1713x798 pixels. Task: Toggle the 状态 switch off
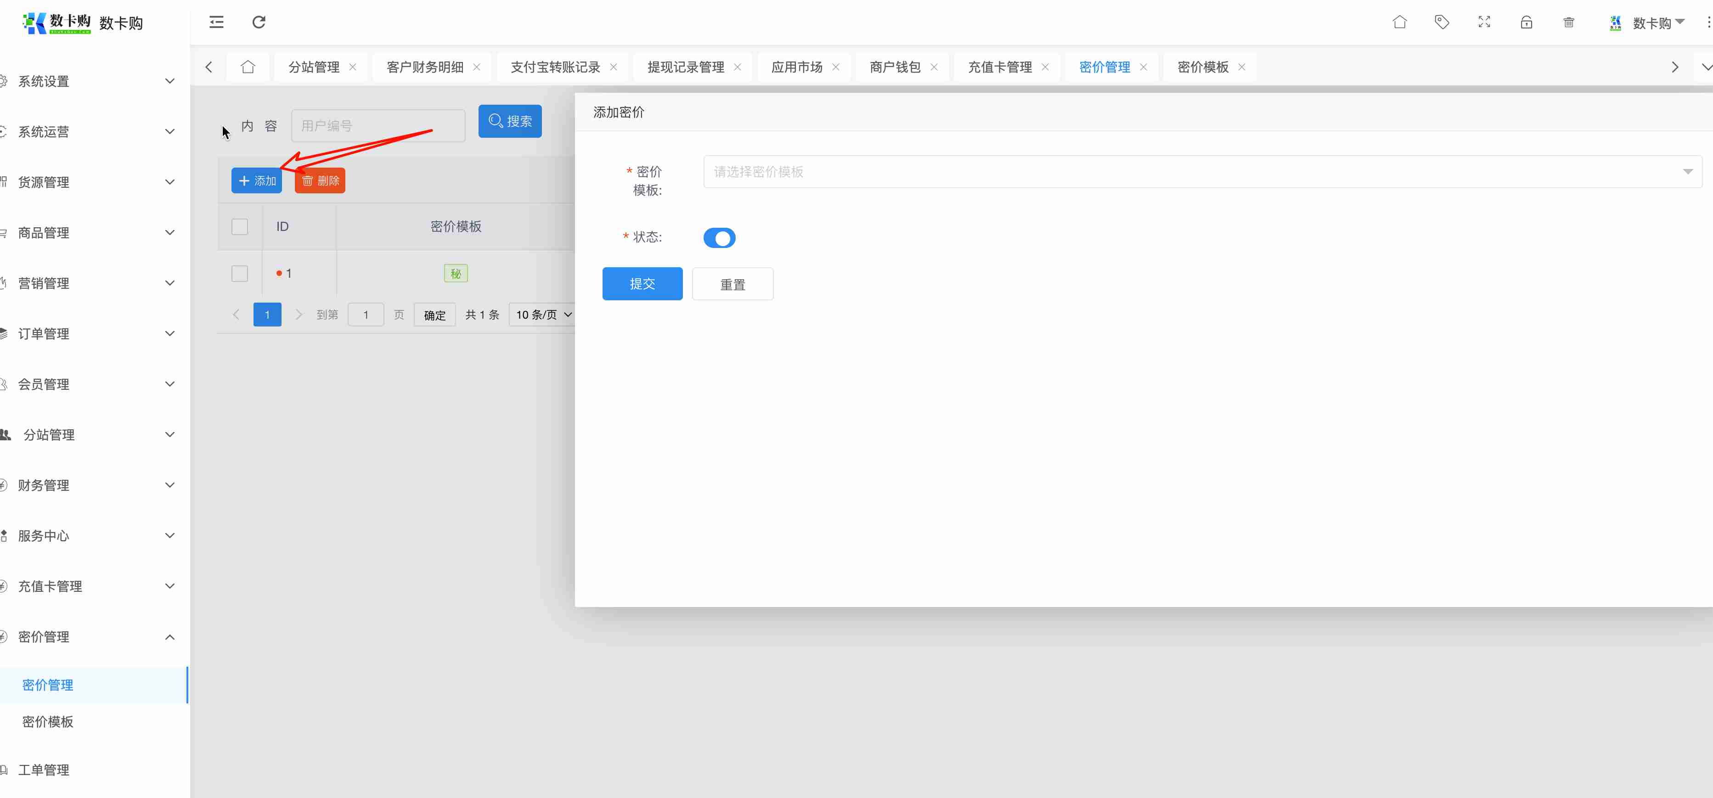coord(719,238)
